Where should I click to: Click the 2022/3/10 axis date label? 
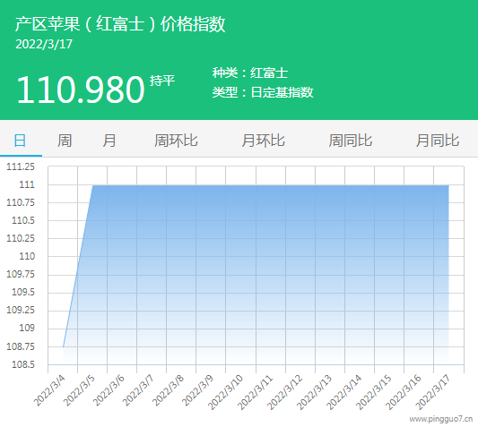click(225, 393)
